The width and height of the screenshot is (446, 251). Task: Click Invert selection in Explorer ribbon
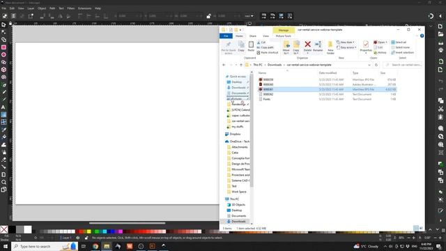403,53
